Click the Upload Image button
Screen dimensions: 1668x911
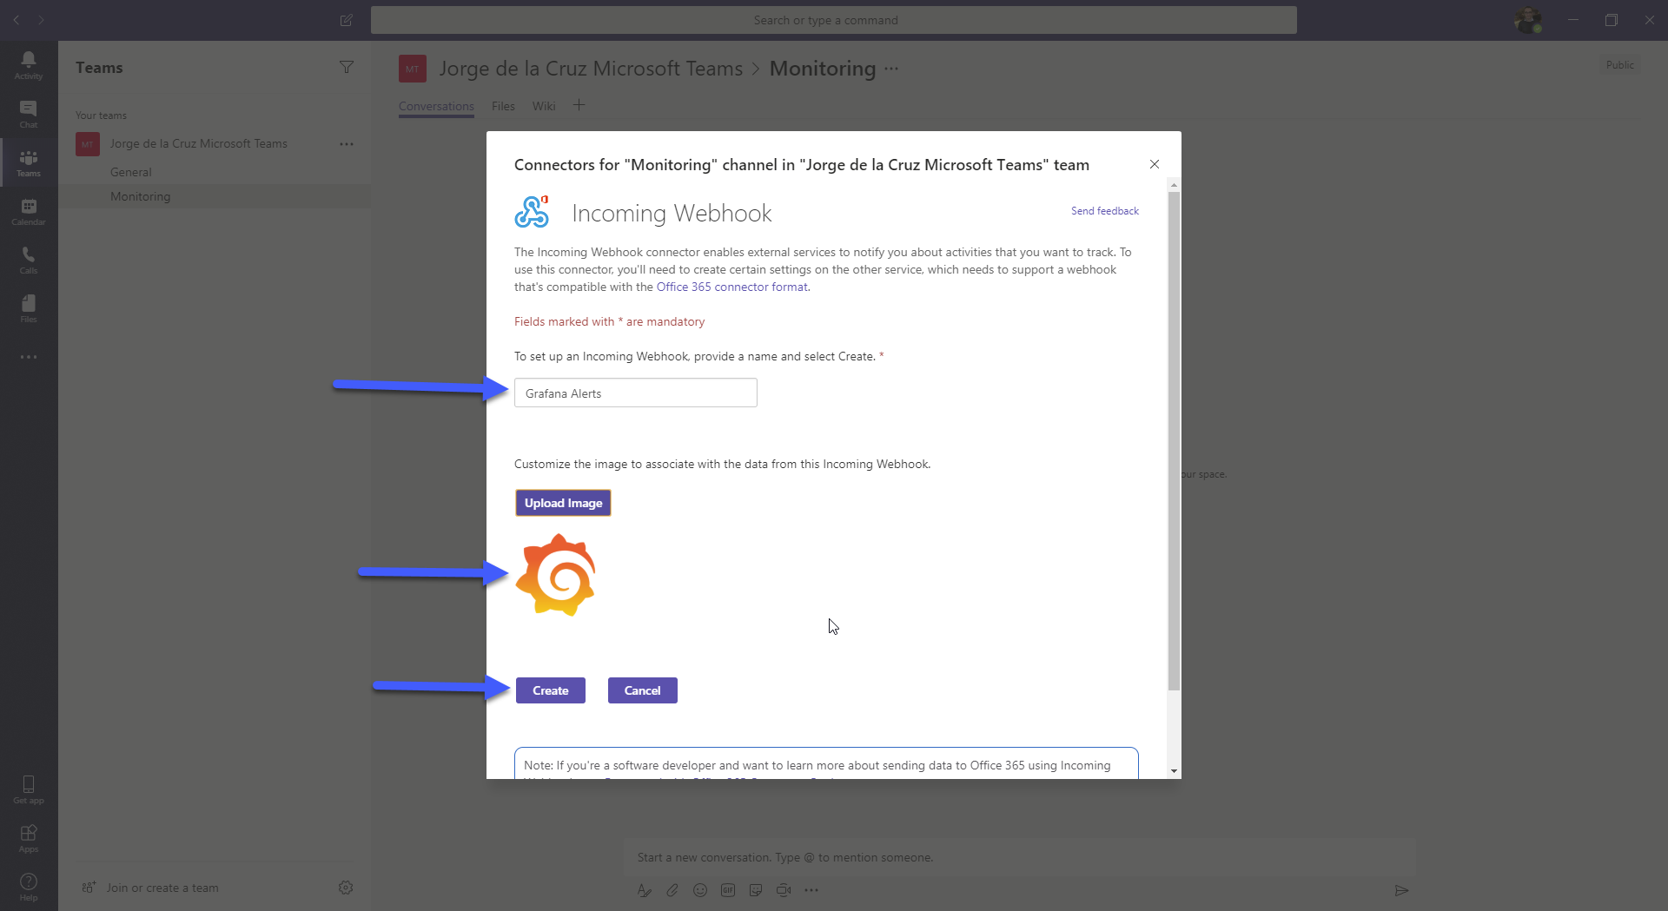click(563, 503)
